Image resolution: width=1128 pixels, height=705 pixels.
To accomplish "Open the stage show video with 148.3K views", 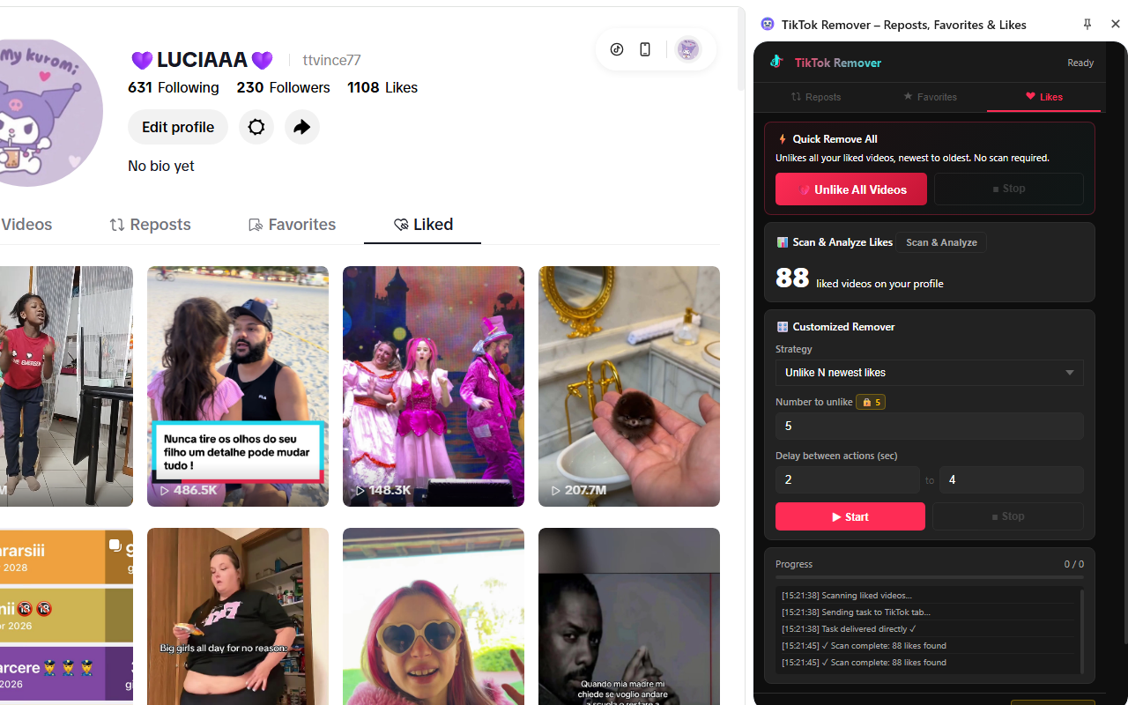I will (434, 386).
